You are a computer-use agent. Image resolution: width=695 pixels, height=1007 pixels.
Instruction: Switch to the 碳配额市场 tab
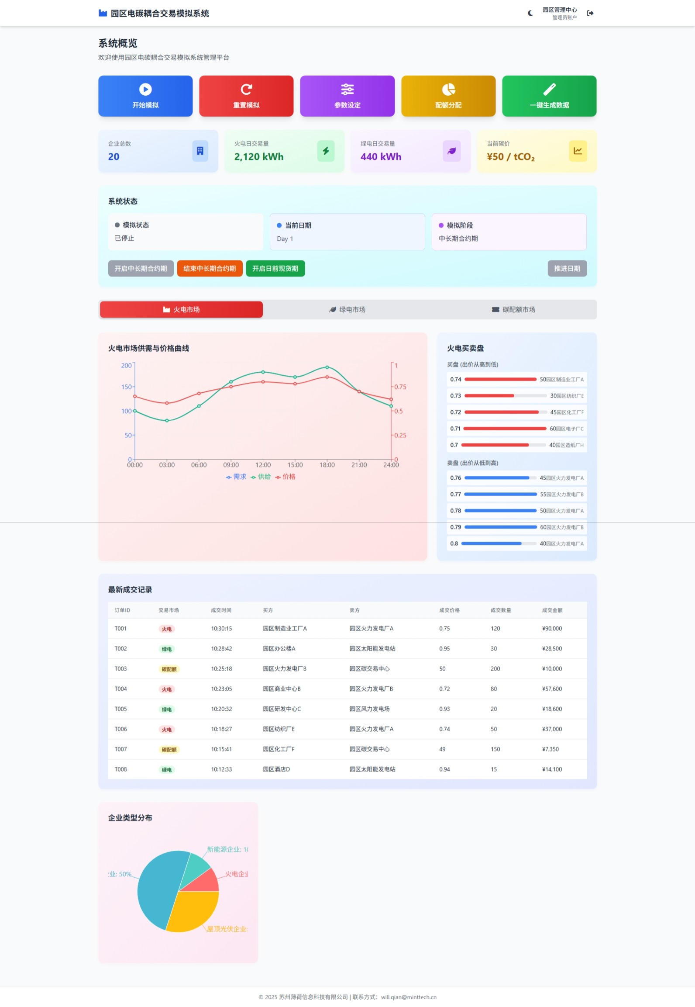pos(513,309)
